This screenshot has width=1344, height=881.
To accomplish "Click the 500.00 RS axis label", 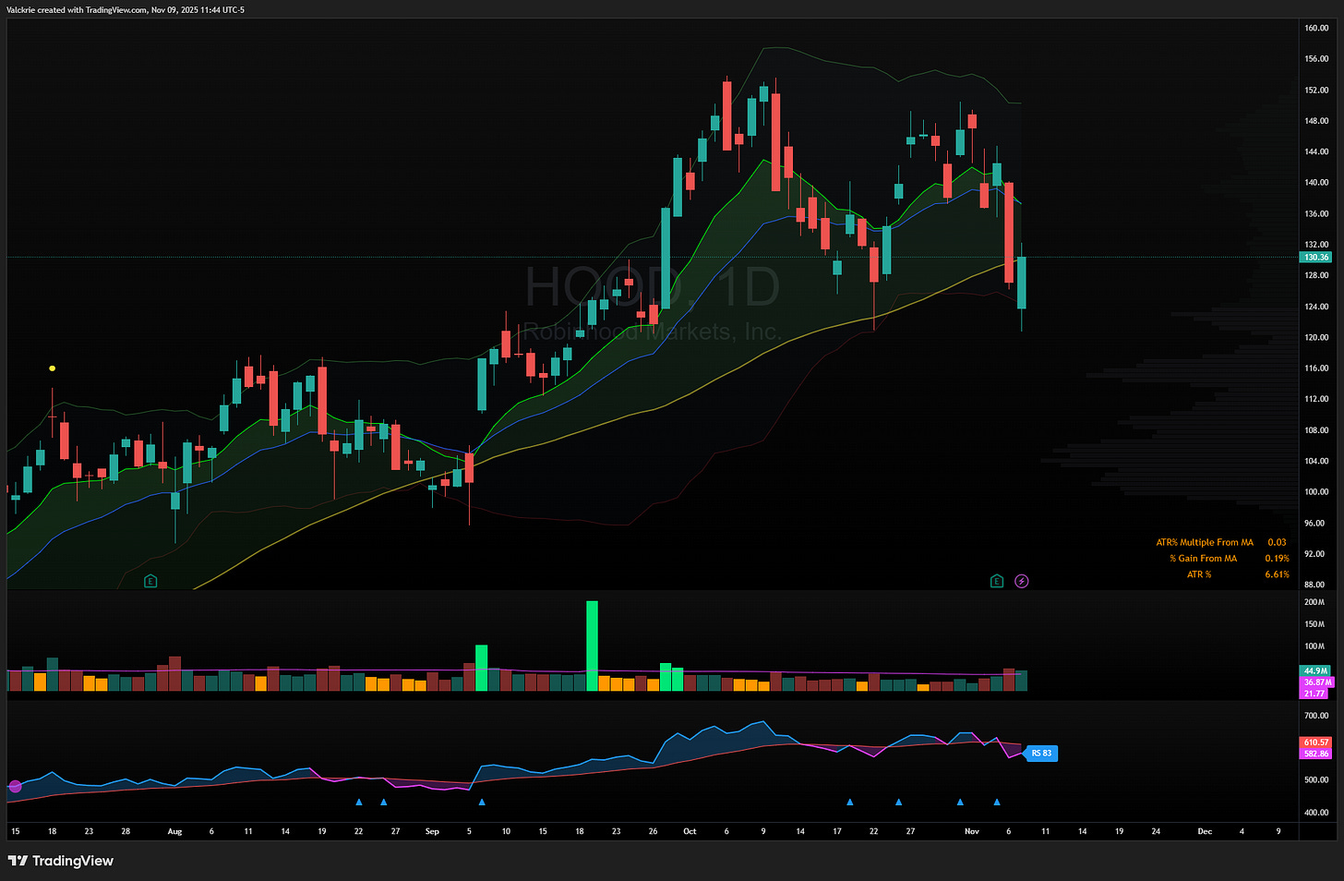I will click(1316, 779).
